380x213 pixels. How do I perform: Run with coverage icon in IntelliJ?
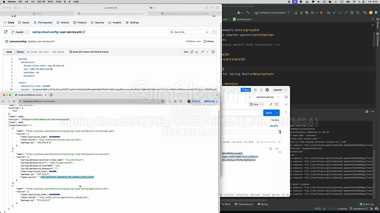tap(307, 13)
